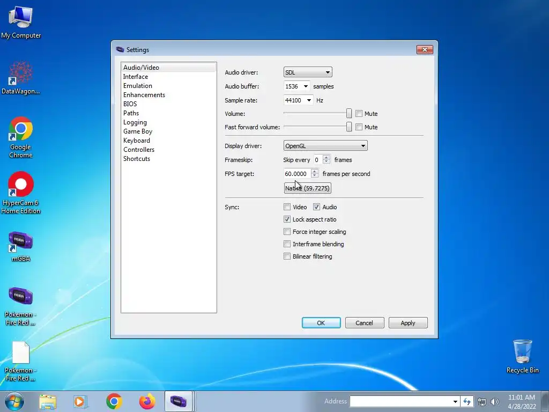The height and width of the screenshot is (412, 549).
Task: Close the Settings dialog
Action: coord(425,49)
